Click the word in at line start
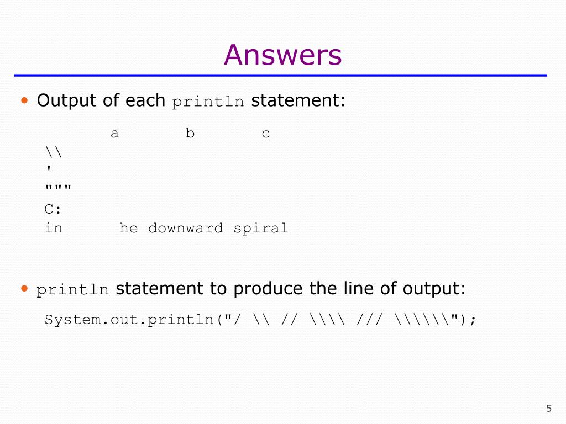566x424 pixels. 54,228
